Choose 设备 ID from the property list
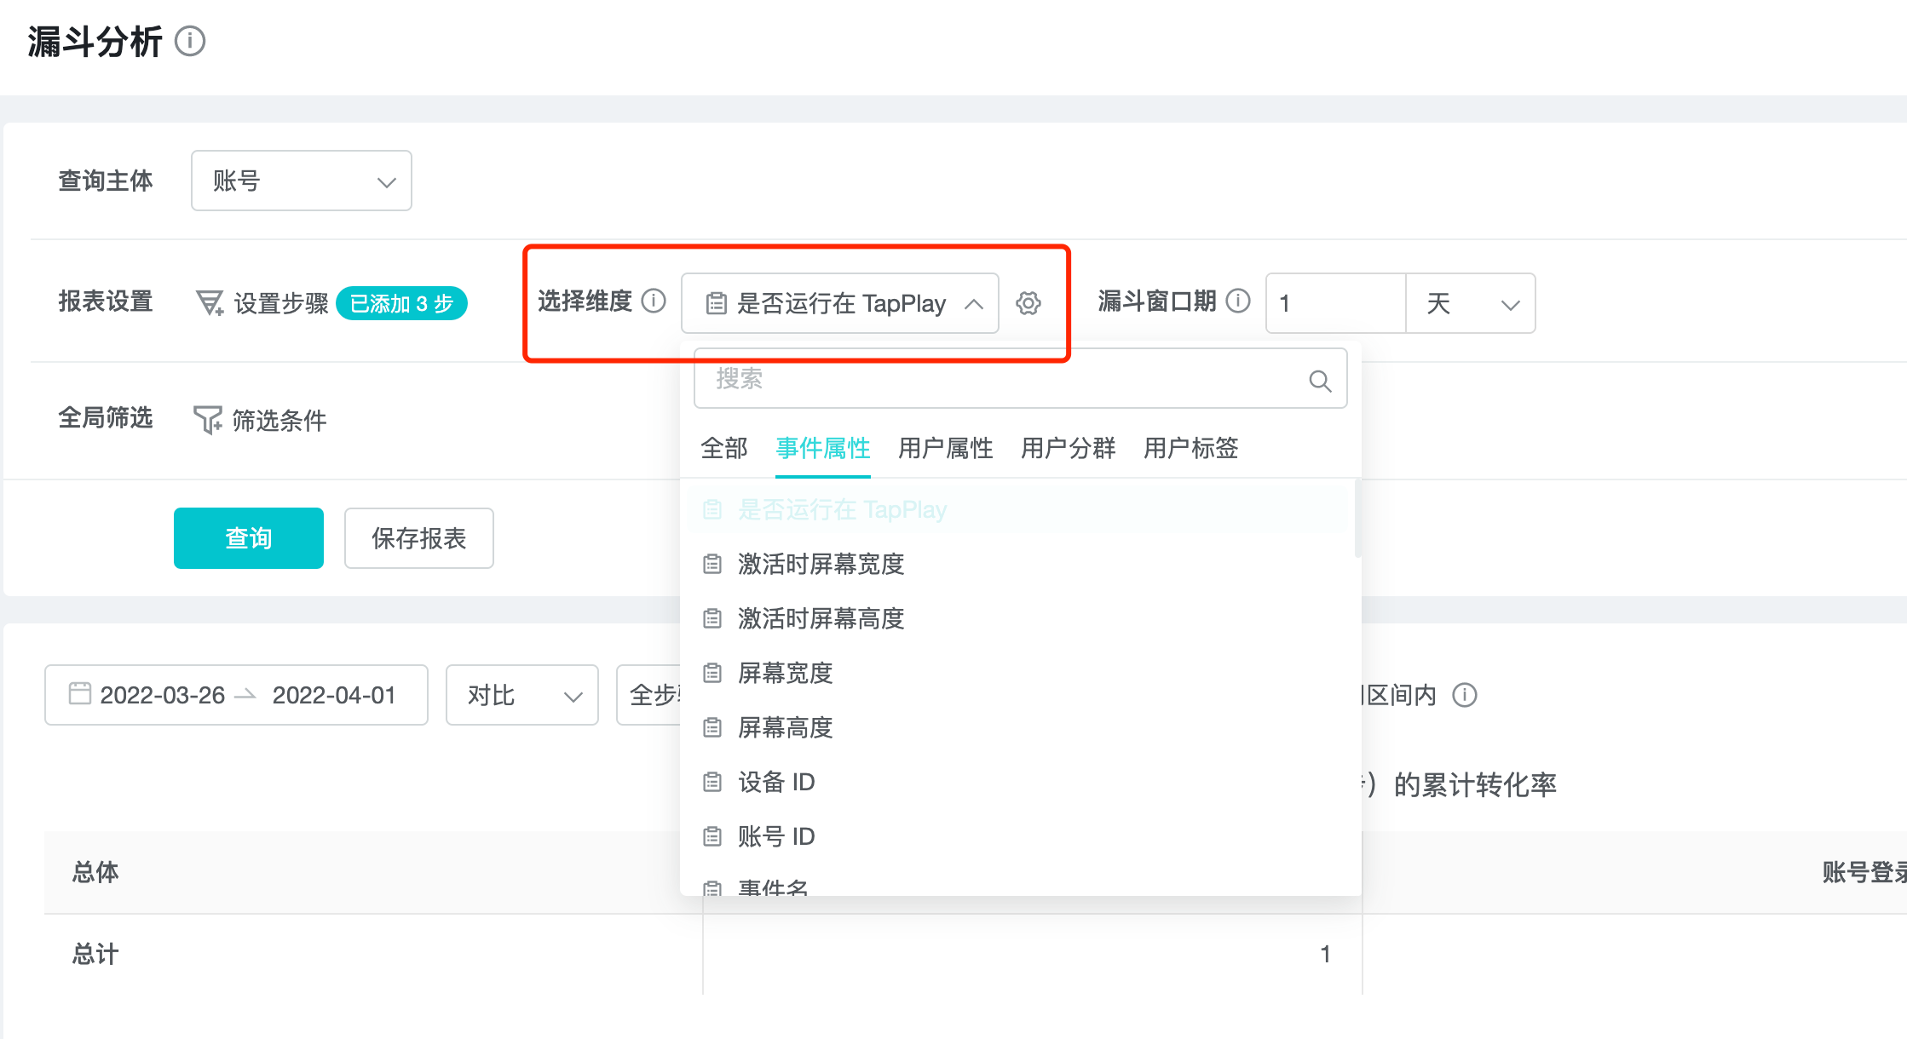 775,782
